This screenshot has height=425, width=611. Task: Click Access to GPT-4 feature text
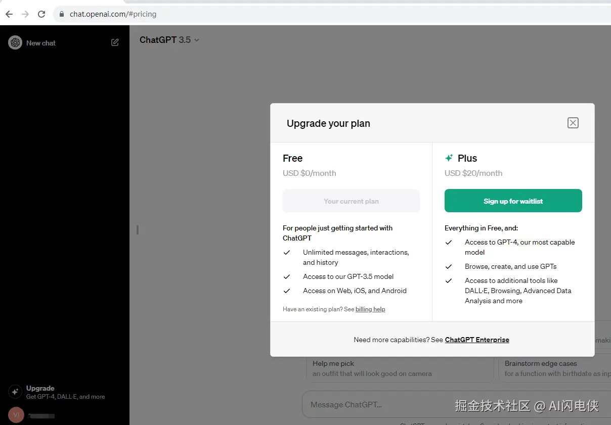(x=520, y=247)
